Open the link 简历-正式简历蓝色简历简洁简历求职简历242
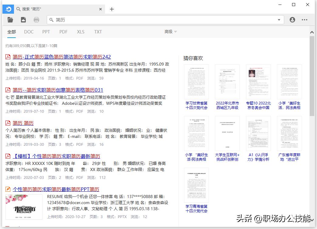The image size is (317, 229). point(61,57)
